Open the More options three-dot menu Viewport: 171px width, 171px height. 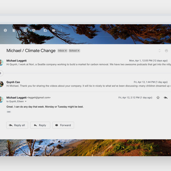61,30
